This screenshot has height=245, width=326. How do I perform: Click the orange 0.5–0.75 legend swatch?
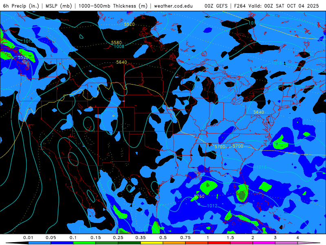point(174,243)
